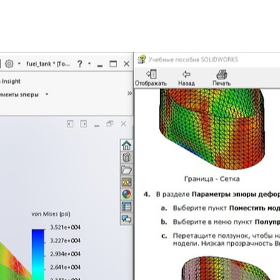The image size is (280, 280).
Task: Click the von Mises color legend bar
Action: coord(38,254)
